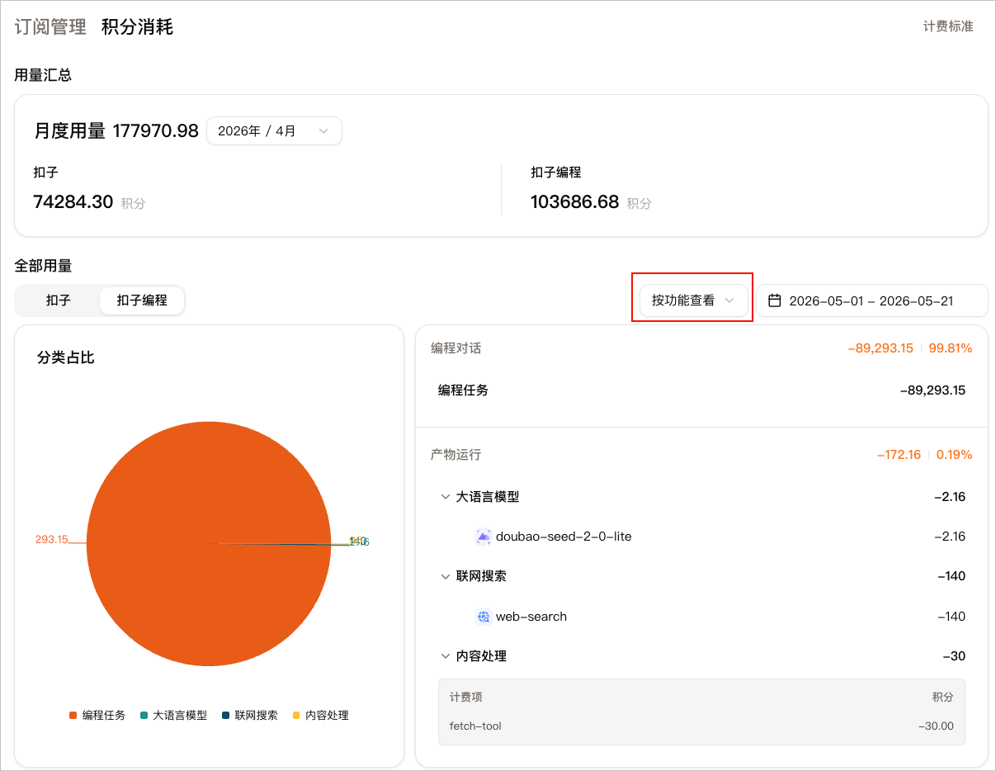Click the 99.81% percentage
The width and height of the screenshot is (996, 771).
(951, 348)
